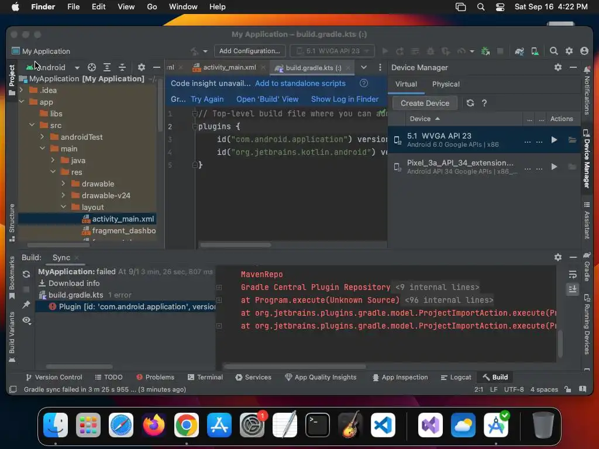
Task: Toggle the Build Variants tool window
Action: pos(12,337)
